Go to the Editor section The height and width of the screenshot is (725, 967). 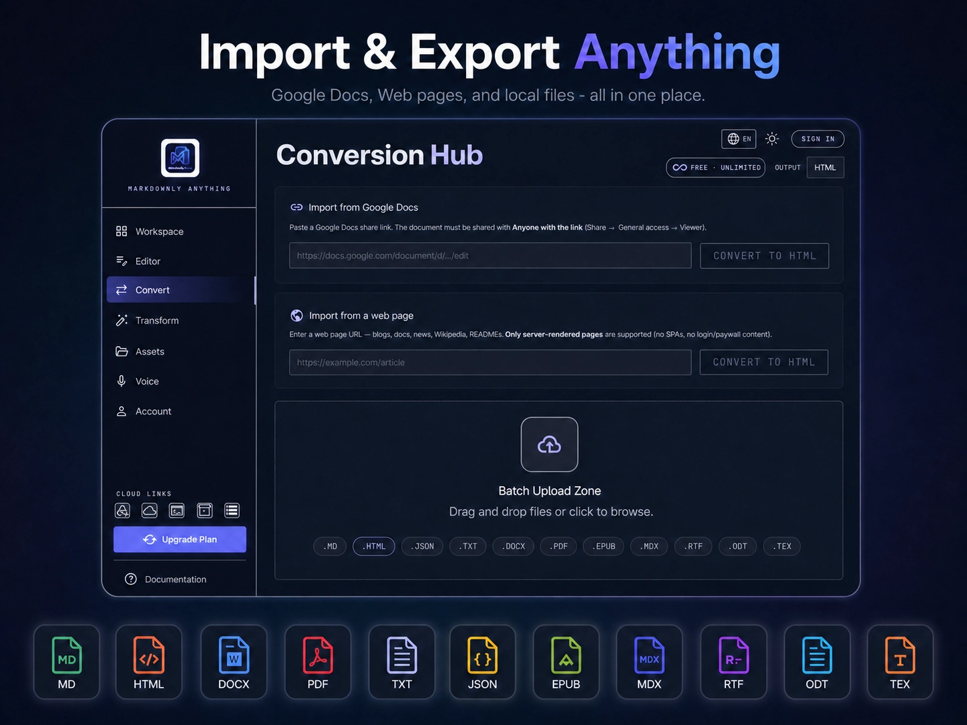click(x=180, y=261)
